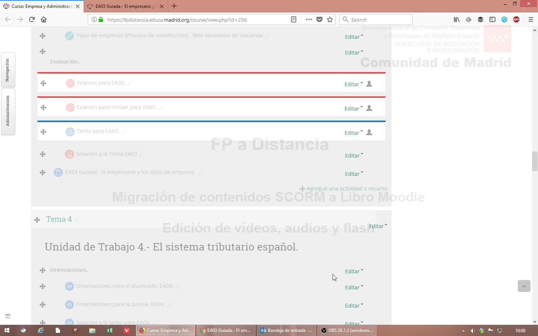The image size is (538, 336).
Task: Click the Solución a la Tarea EA03 icon
Action: click(x=69, y=154)
